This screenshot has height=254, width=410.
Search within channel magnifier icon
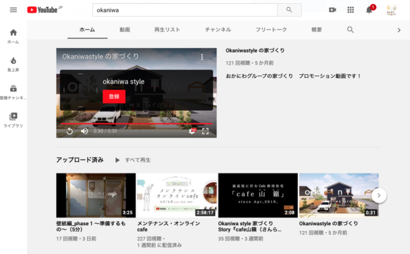tap(350, 30)
